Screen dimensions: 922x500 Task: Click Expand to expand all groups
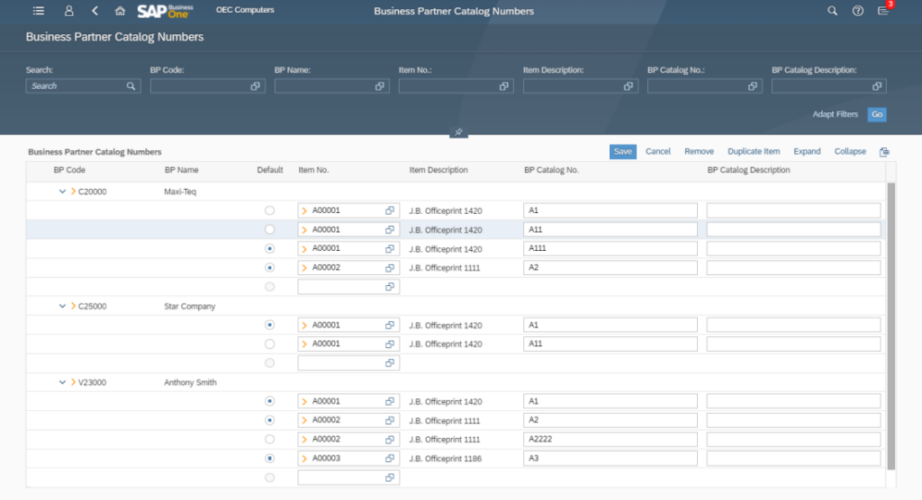coord(807,152)
